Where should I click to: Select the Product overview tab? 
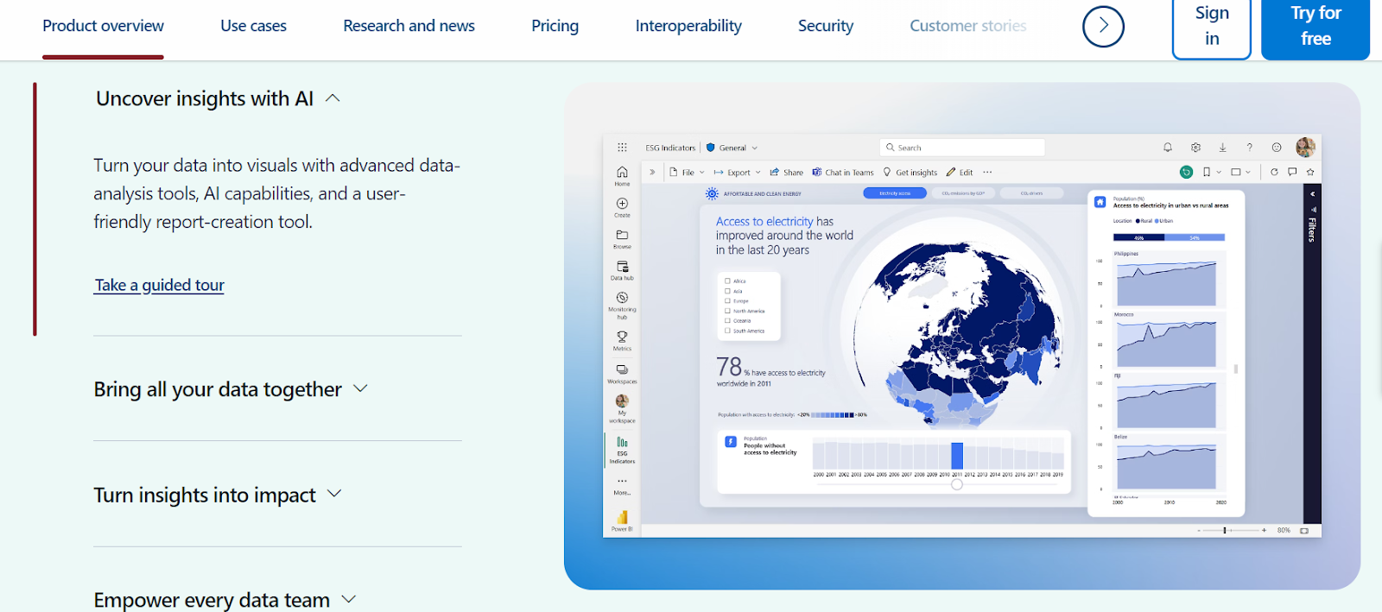[x=103, y=26]
